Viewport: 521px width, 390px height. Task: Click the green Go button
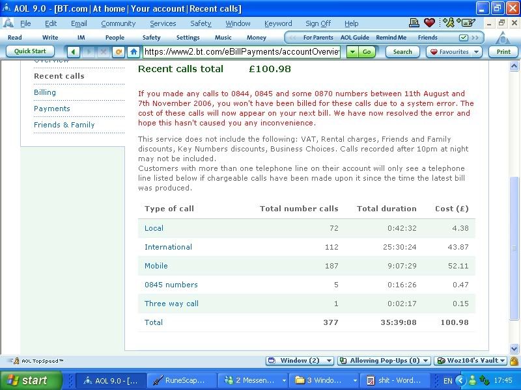click(367, 52)
